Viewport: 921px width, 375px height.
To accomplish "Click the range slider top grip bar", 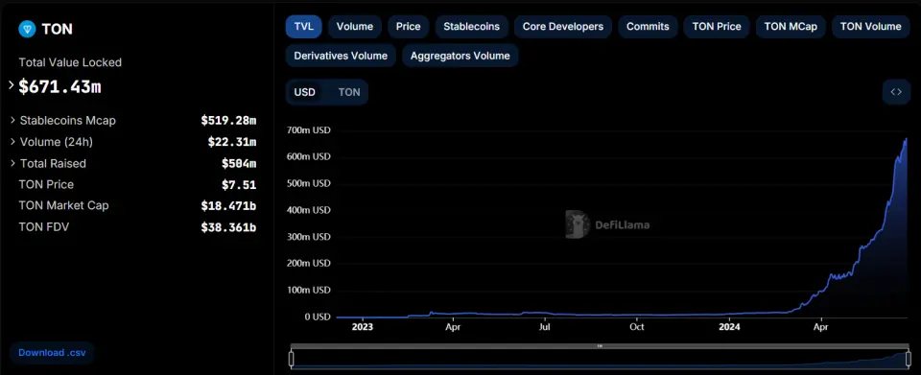I will point(600,346).
